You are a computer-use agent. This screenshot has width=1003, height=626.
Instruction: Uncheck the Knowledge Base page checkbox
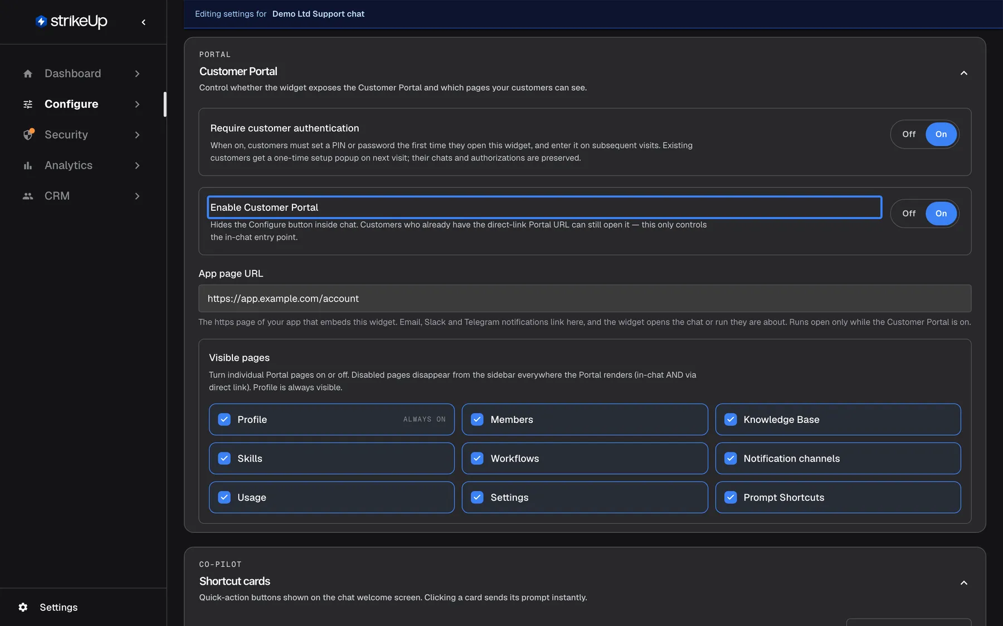731,420
